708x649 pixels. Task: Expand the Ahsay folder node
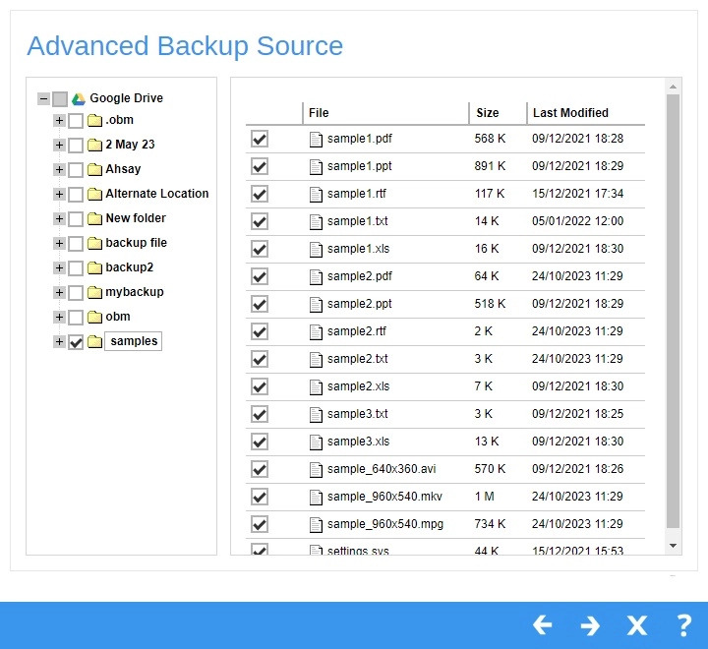click(x=59, y=169)
